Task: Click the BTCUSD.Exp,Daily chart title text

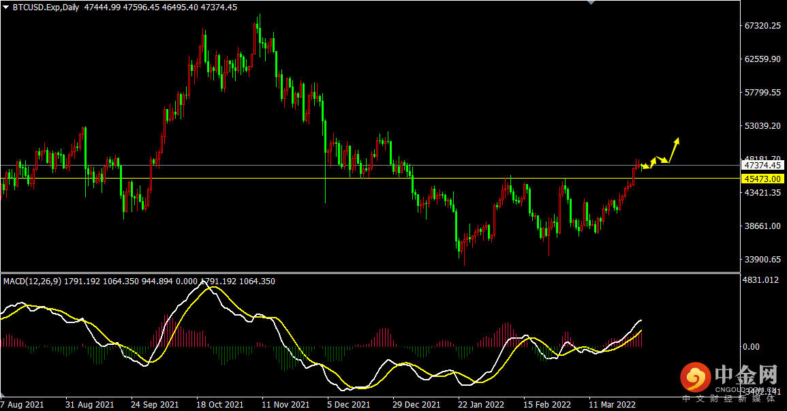Action: click(x=46, y=7)
